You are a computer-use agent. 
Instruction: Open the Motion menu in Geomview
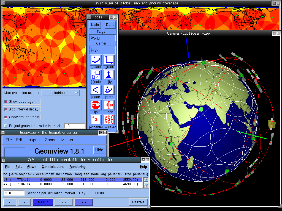67,140
